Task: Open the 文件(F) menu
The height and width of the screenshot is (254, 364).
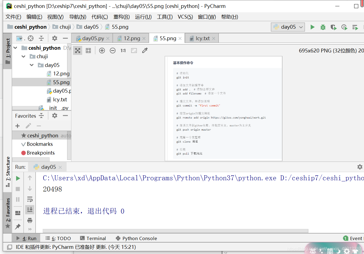Action: click(x=13, y=17)
